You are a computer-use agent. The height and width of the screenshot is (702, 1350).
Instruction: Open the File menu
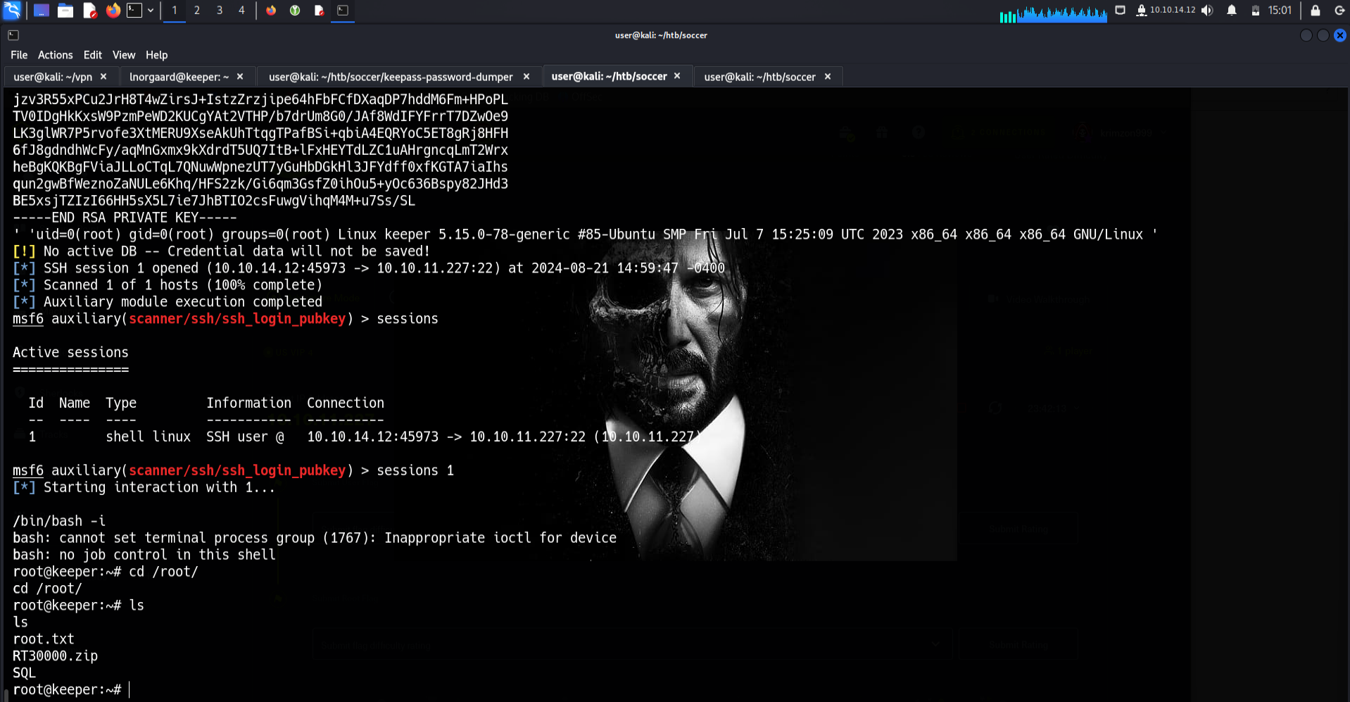[19, 55]
